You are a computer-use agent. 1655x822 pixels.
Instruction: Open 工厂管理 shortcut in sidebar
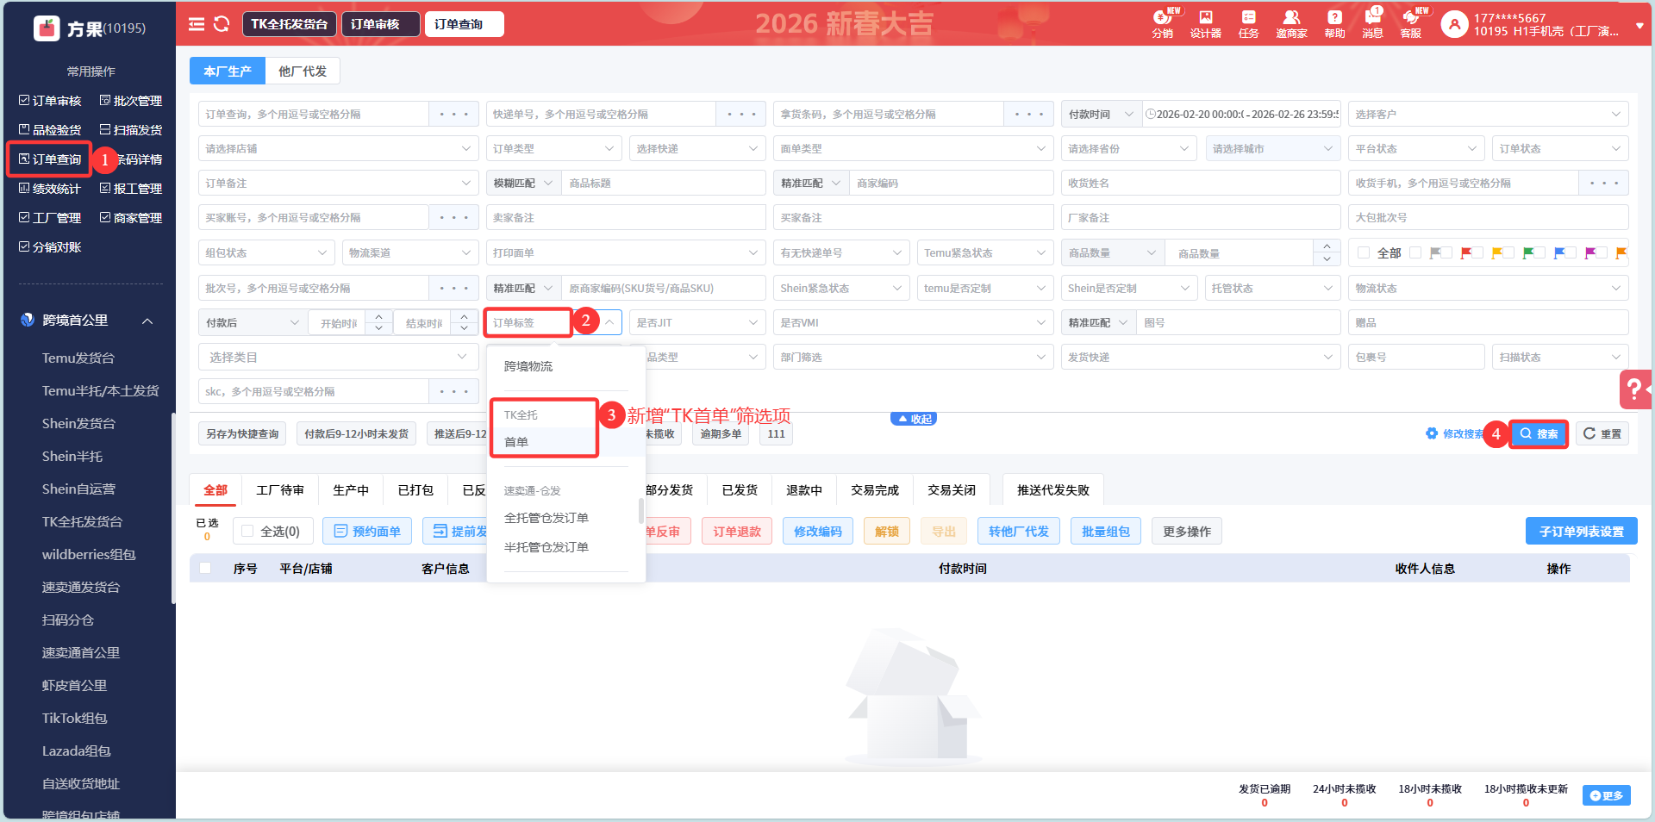pyautogui.click(x=50, y=218)
